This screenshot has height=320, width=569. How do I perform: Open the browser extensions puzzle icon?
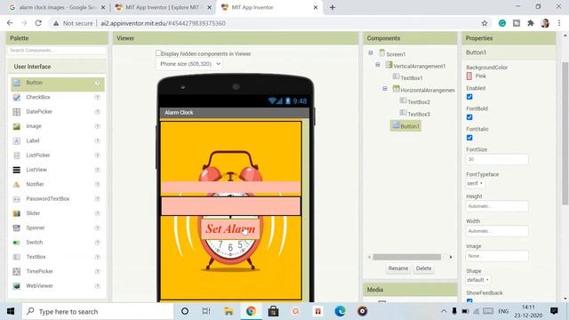tap(531, 23)
